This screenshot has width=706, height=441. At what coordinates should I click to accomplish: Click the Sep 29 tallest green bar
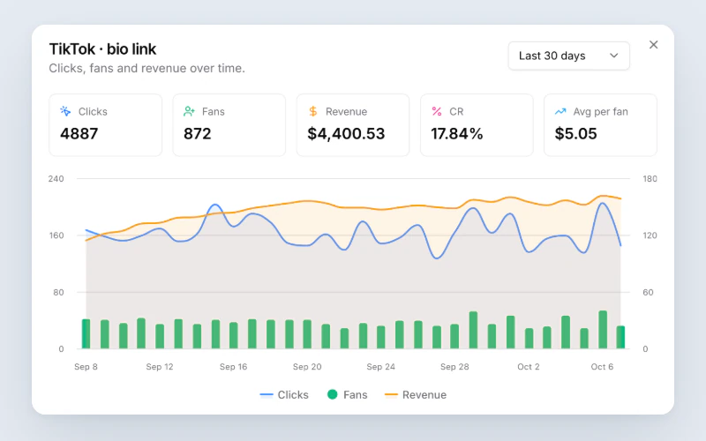(473, 330)
